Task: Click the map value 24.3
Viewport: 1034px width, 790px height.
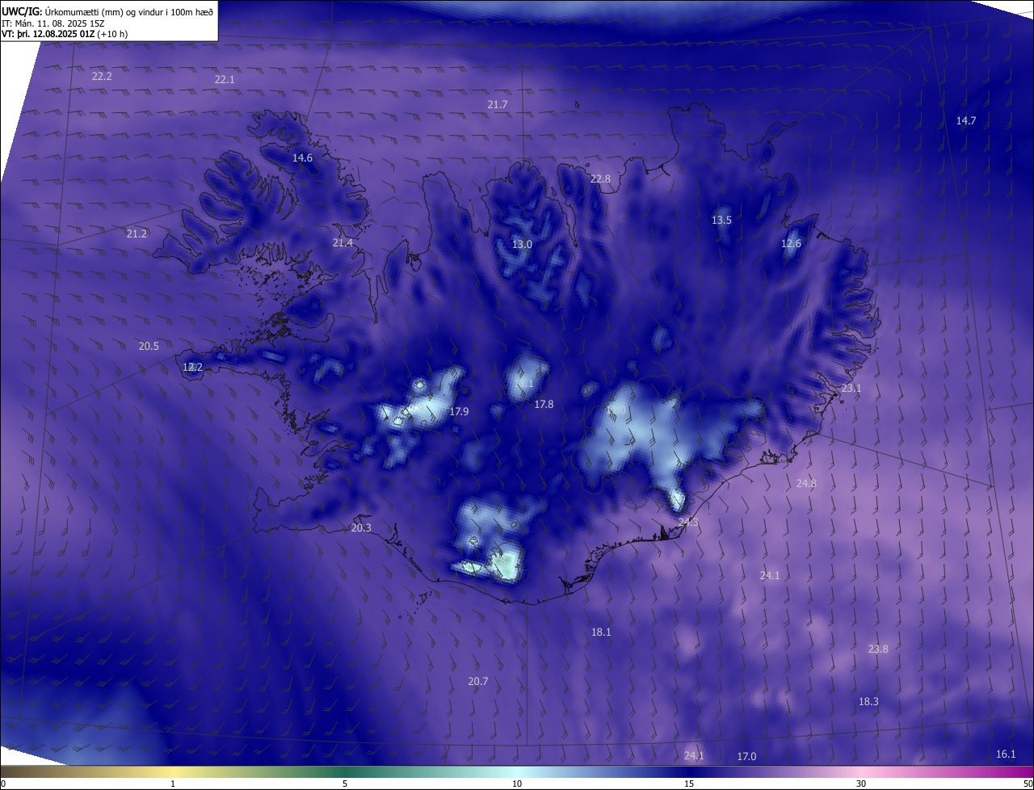Action: (688, 523)
